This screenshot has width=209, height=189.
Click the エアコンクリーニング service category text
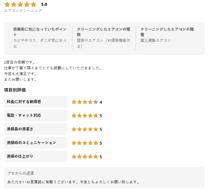tap(23, 11)
